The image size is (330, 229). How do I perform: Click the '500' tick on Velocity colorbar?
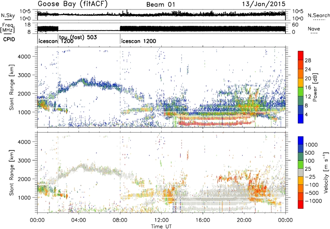[310, 153]
